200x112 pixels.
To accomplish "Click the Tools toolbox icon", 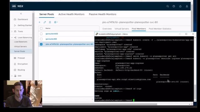I will coord(15,31).
